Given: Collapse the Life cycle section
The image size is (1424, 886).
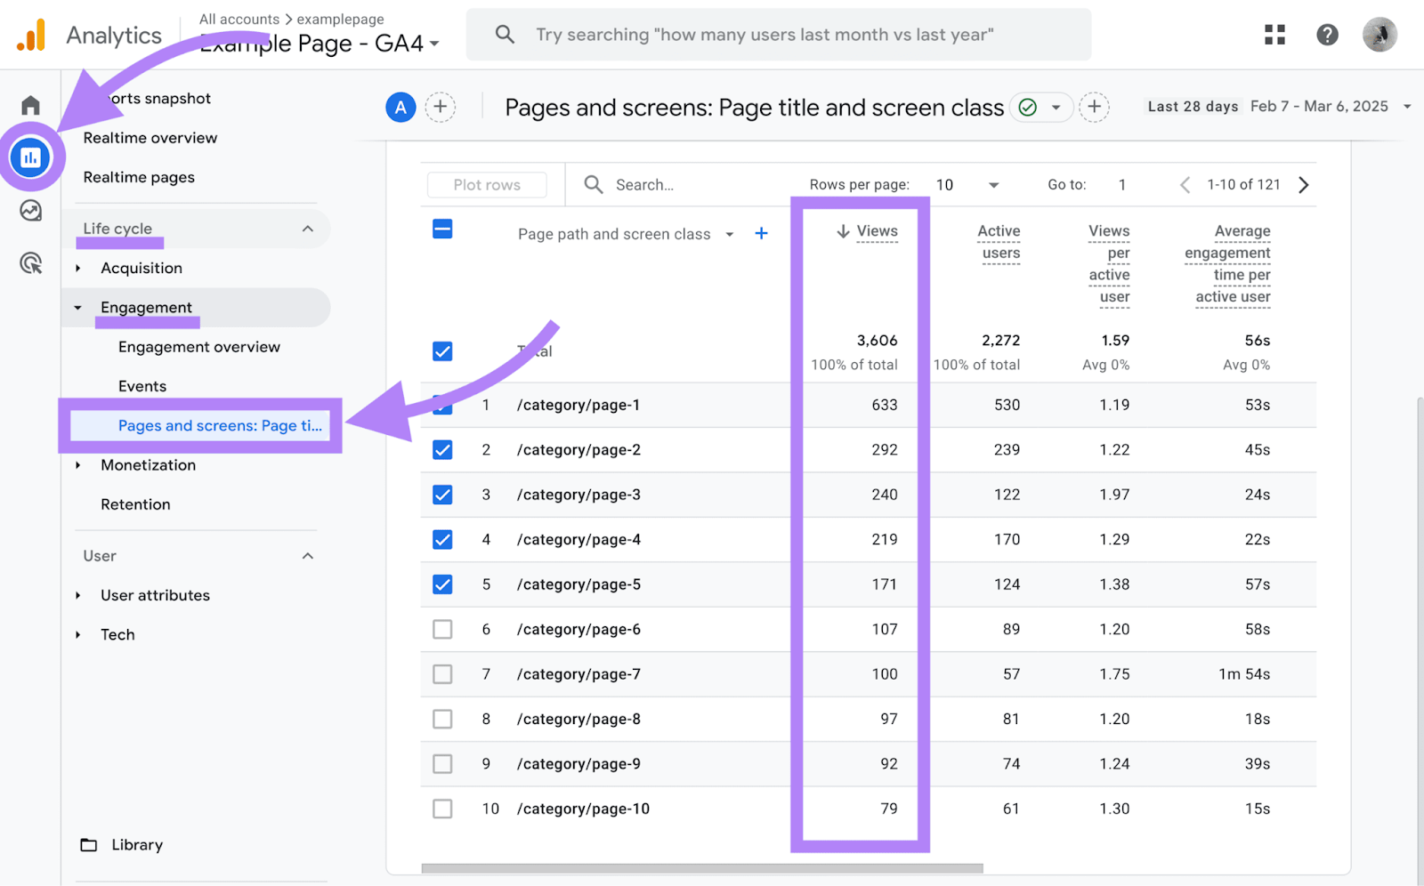Looking at the screenshot, I should 308,228.
